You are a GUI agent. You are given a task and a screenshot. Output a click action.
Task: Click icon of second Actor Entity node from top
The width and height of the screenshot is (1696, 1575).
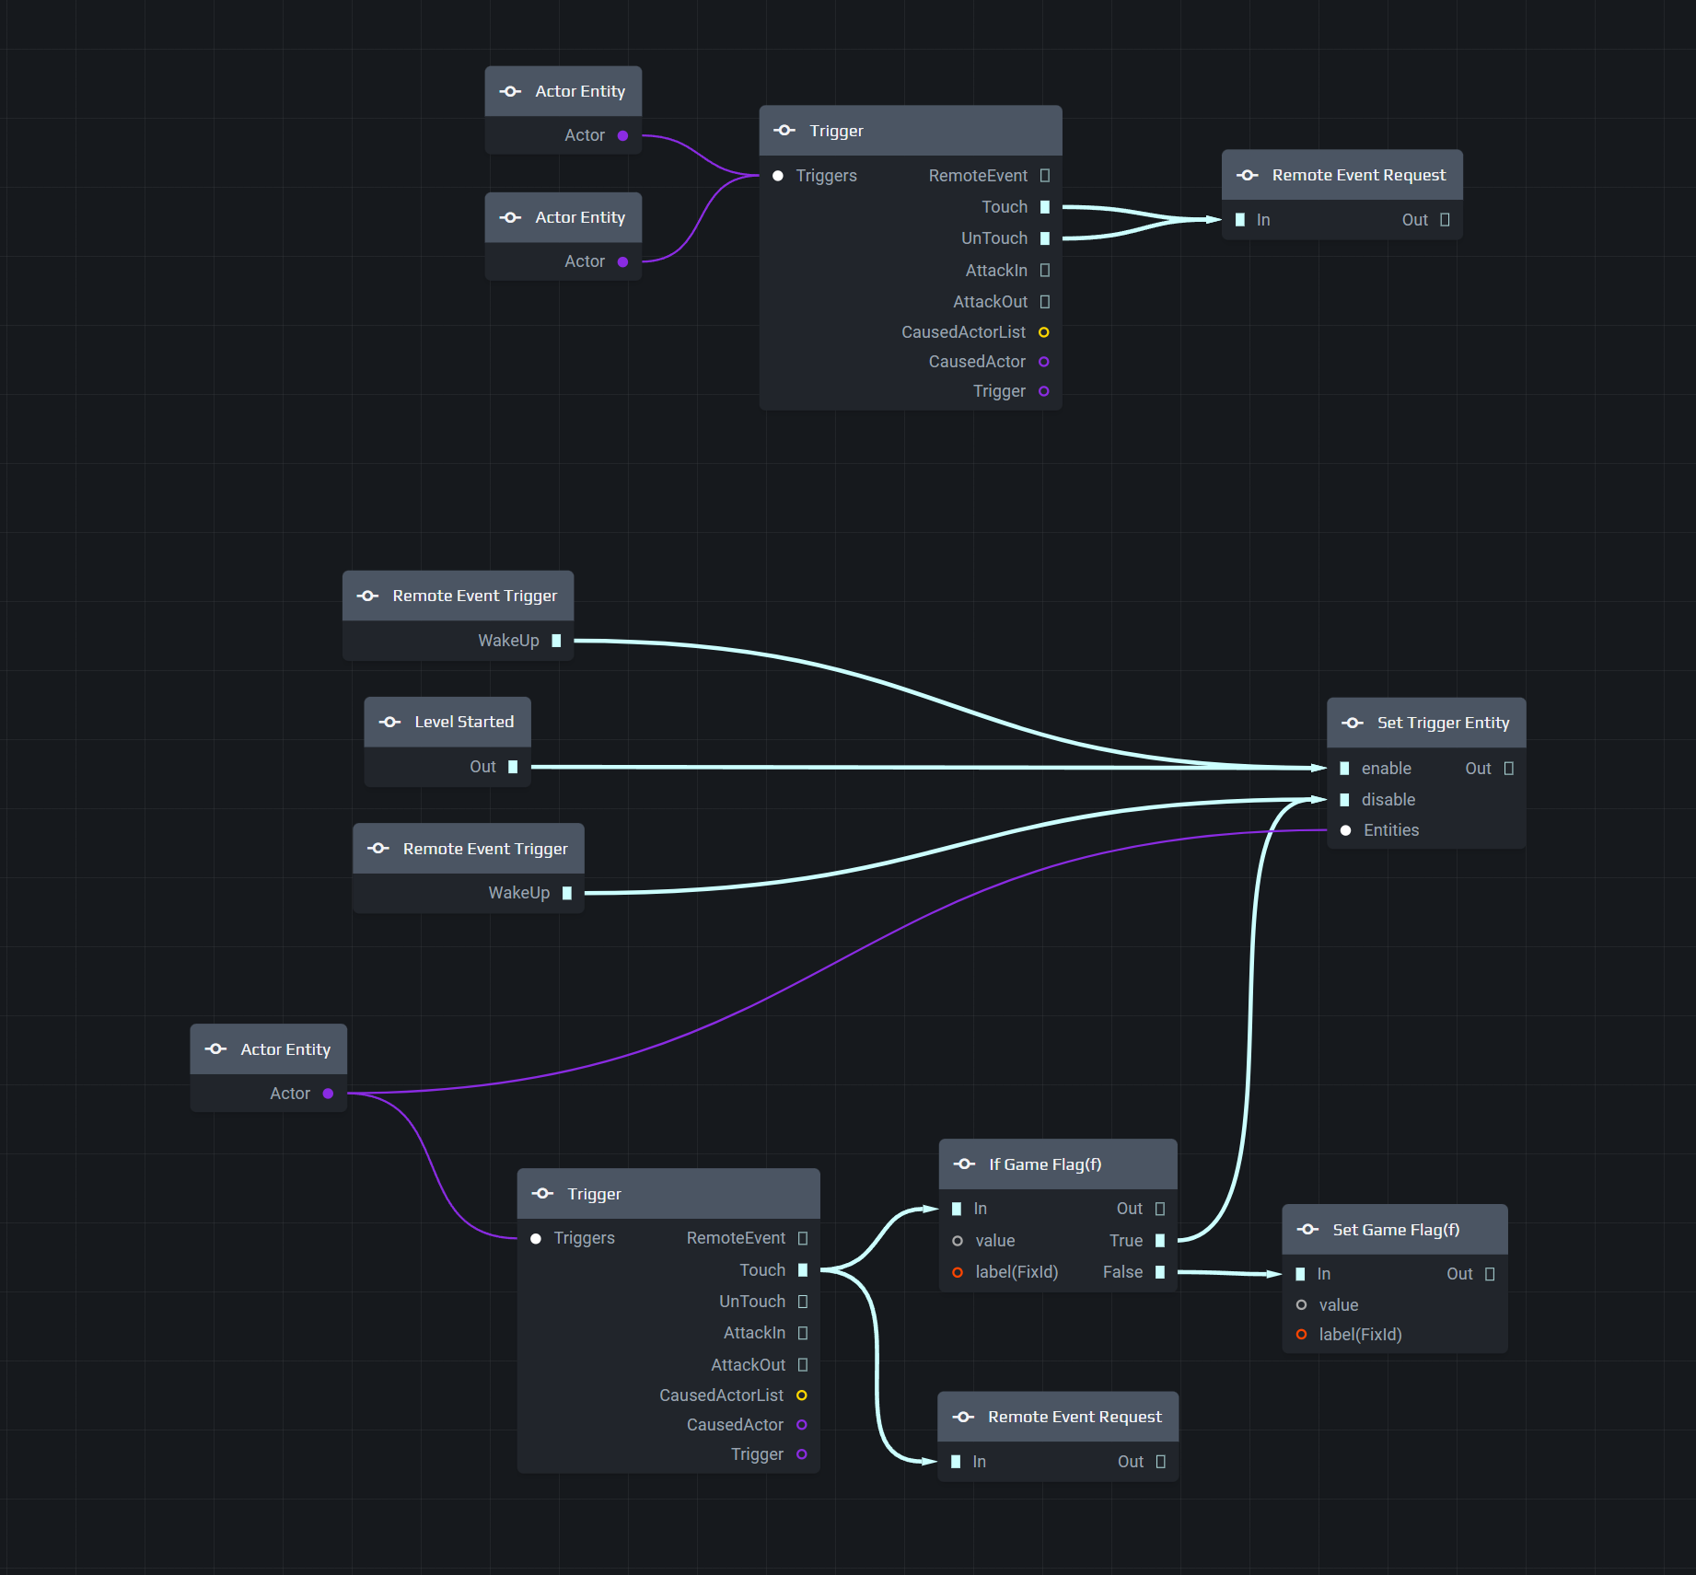click(510, 217)
